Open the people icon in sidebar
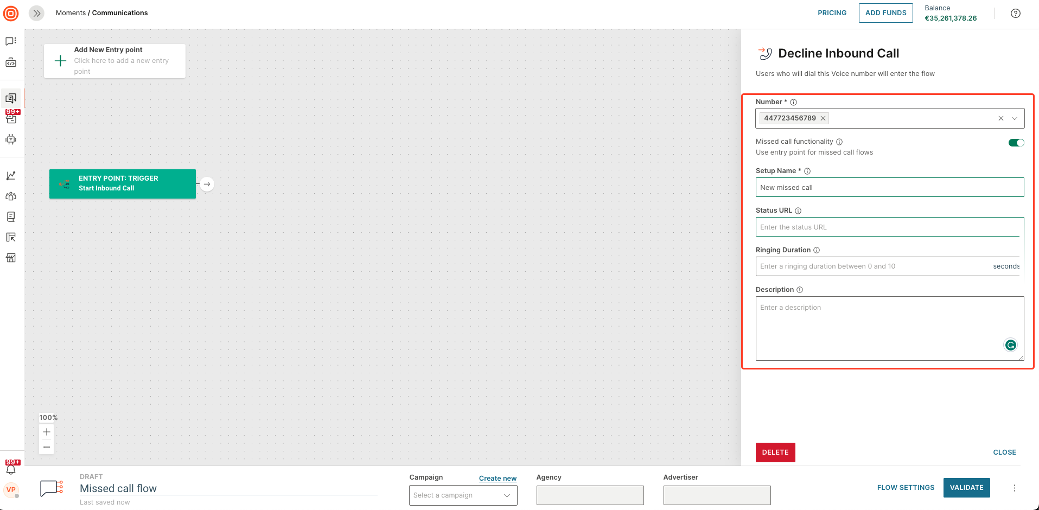Screen dimensions: 1039x510 pos(11,196)
